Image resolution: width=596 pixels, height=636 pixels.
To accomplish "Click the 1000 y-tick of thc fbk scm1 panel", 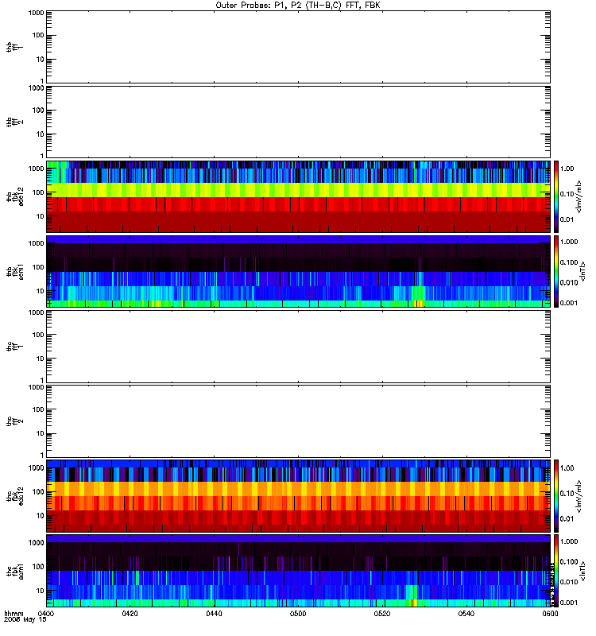I will [36, 543].
